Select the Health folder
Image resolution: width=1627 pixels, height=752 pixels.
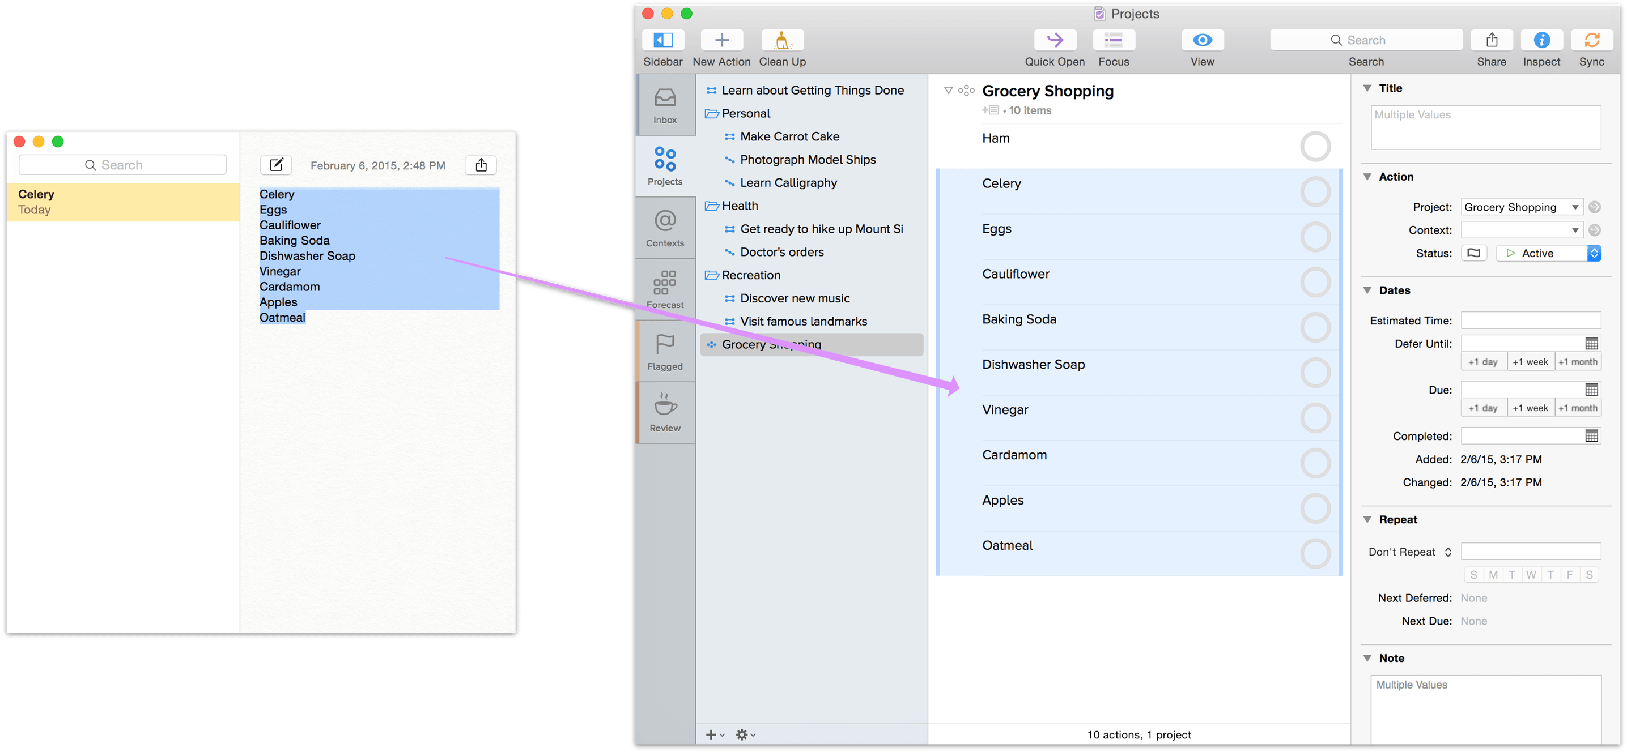tap(812, 206)
